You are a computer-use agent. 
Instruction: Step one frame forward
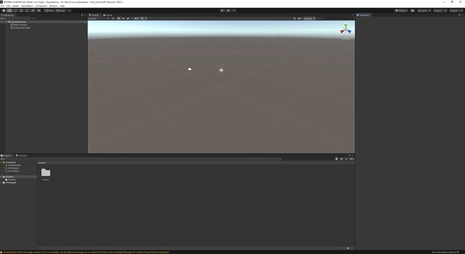[234, 10]
